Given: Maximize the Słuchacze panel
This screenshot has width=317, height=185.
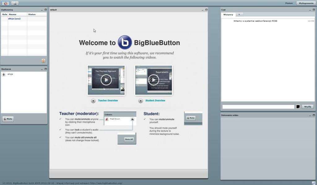Looking at the screenshot, I should click(46, 69).
